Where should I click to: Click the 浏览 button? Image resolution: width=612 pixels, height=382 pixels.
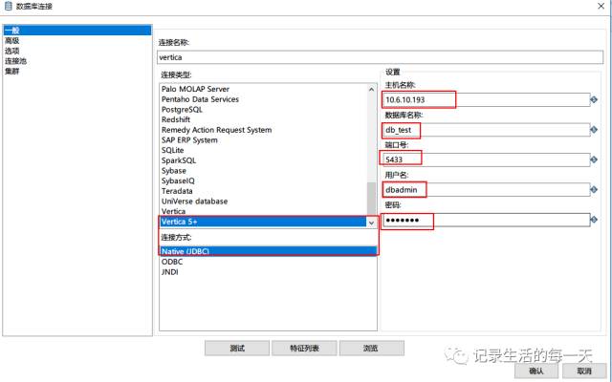click(x=372, y=348)
